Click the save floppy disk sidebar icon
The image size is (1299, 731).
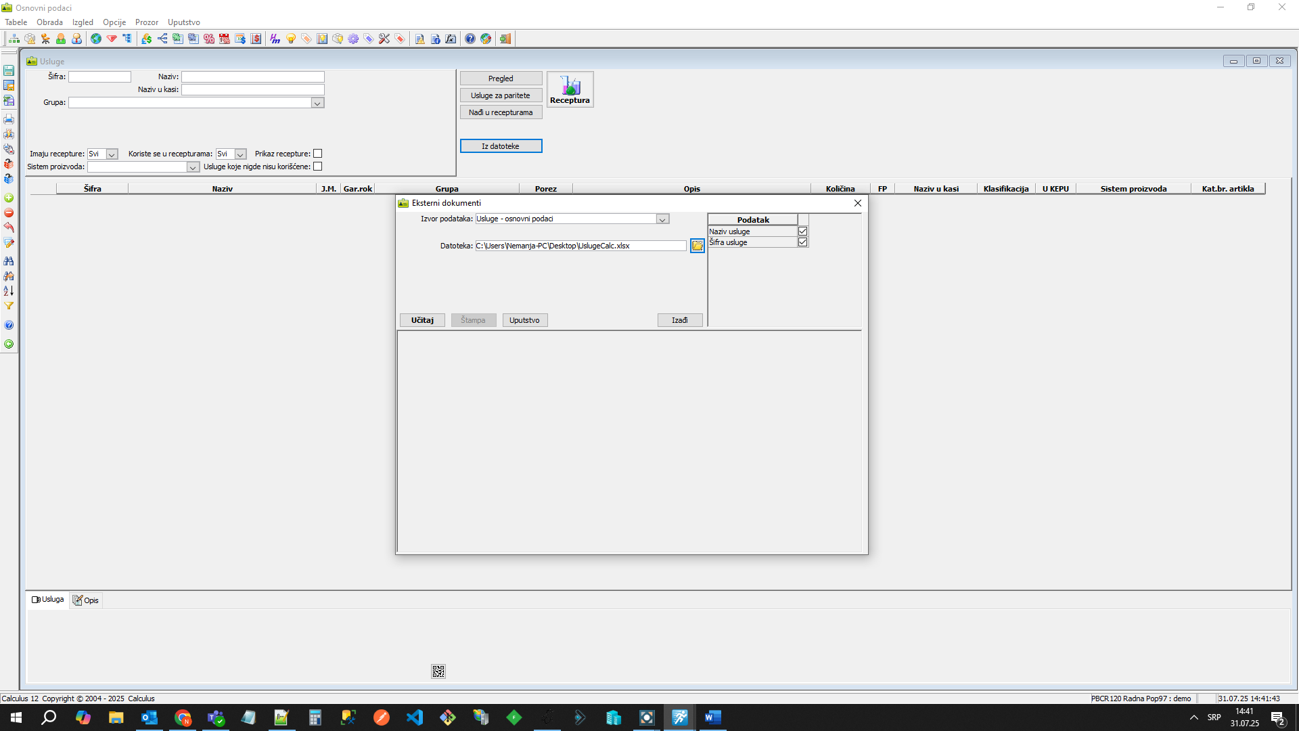point(9,70)
